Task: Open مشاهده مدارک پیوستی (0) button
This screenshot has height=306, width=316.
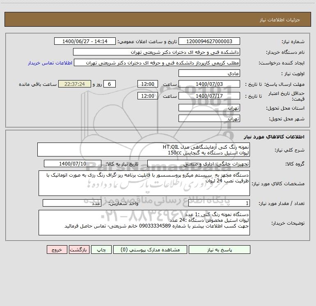Action: click(x=150, y=250)
